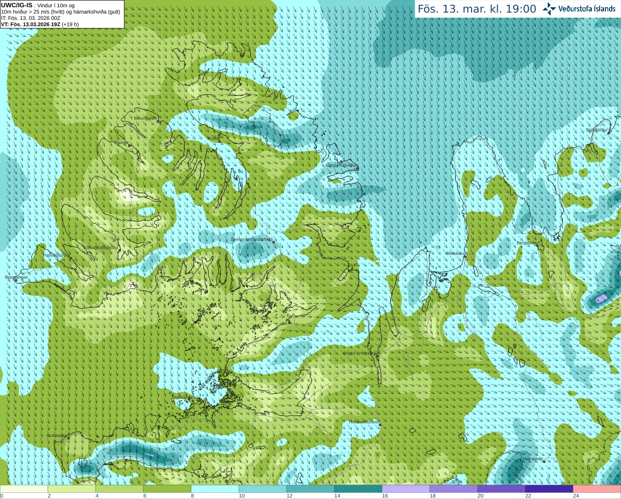
Task: Click the Æðey station label
Action: click(x=213, y=139)
